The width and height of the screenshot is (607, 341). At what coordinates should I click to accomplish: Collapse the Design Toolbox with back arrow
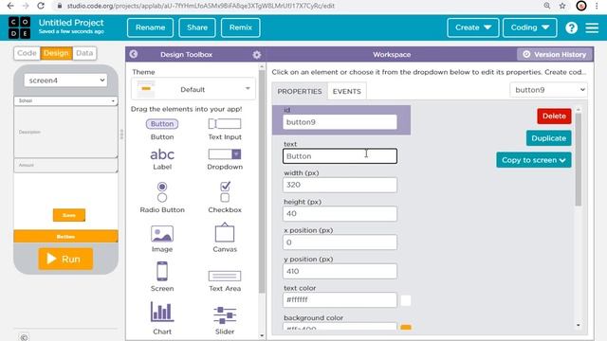[x=134, y=54]
